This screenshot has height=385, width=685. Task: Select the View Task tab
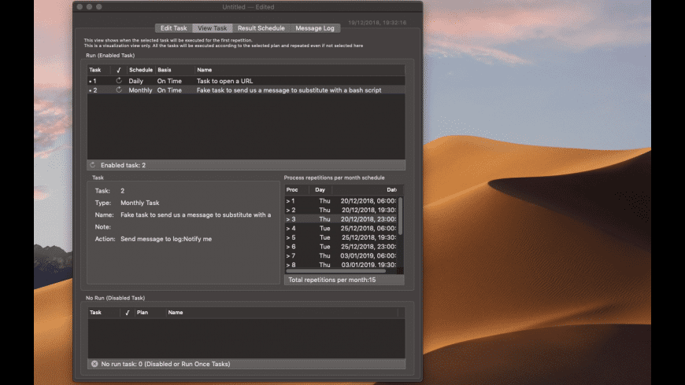(212, 28)
